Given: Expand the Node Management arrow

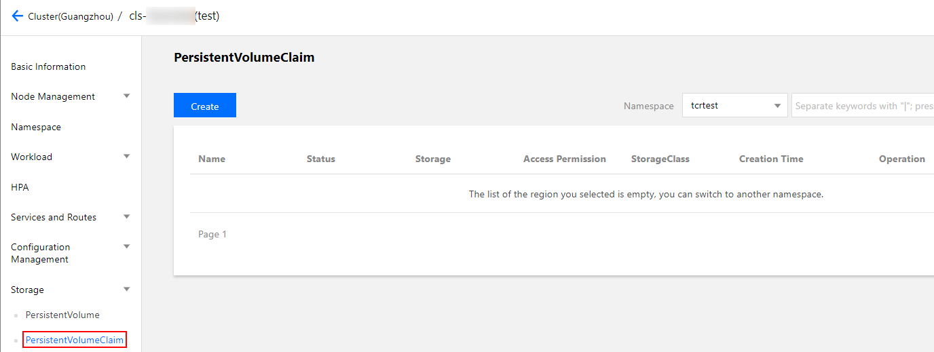Looking at the screenshot, I should click(x=126, y=96).
